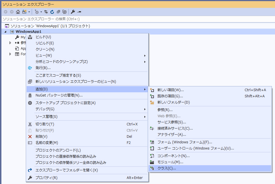Select the WindowsApp1 project row
275x184 pixels.
[x=138, y=32]
